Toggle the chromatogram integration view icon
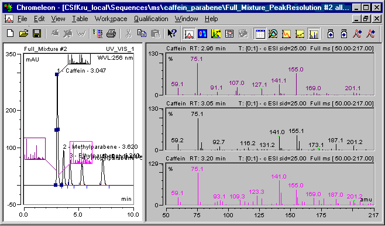The width and height of the screenshot is (385, 226). (189, 33)
